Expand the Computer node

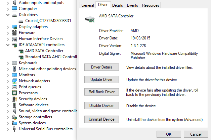click(x=8, y=9)
